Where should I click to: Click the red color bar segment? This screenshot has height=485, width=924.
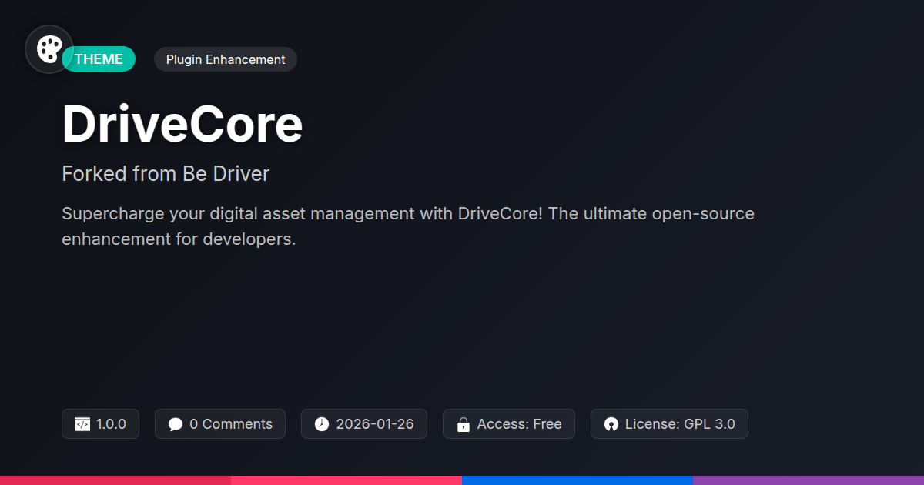(x=115, y=480)
